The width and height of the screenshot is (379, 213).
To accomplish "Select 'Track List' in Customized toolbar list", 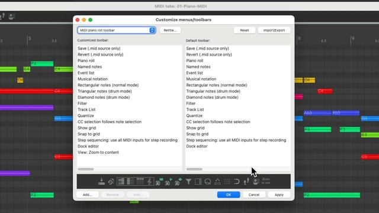I will [86, 109].
